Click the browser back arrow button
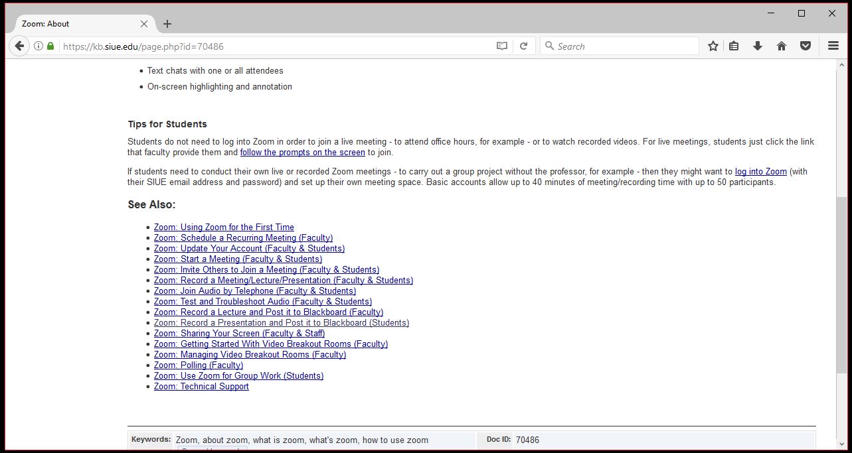The height and width of the screenshot is (453, 852). point(19,46)
